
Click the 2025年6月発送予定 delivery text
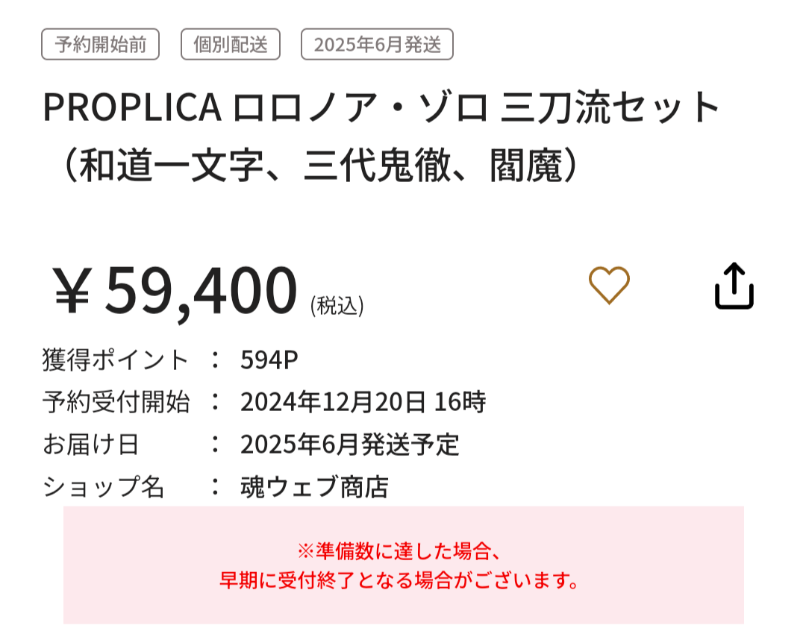pyautogui.click(x=349, y=445)
